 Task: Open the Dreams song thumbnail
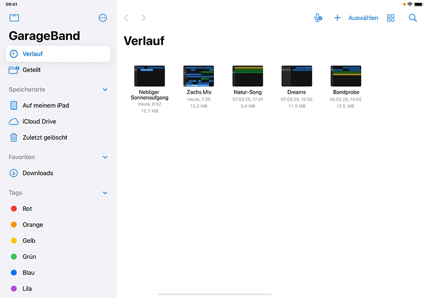(297, 76)
